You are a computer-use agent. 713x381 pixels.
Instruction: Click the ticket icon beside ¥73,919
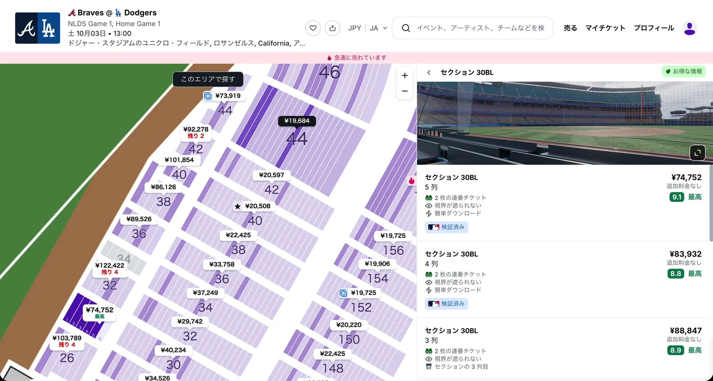(208, 96)
